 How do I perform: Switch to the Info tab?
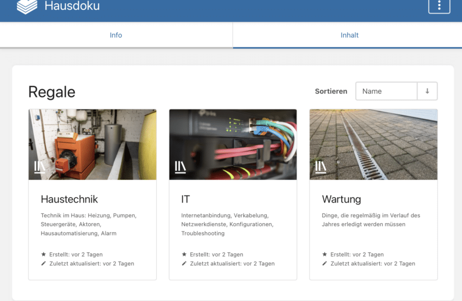tap(116, 35)
